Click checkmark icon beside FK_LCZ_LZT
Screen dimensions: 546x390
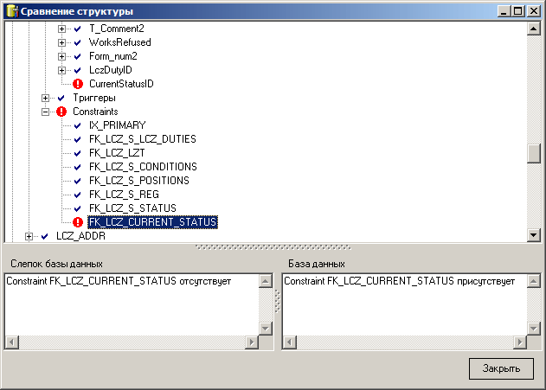(78, 153)
